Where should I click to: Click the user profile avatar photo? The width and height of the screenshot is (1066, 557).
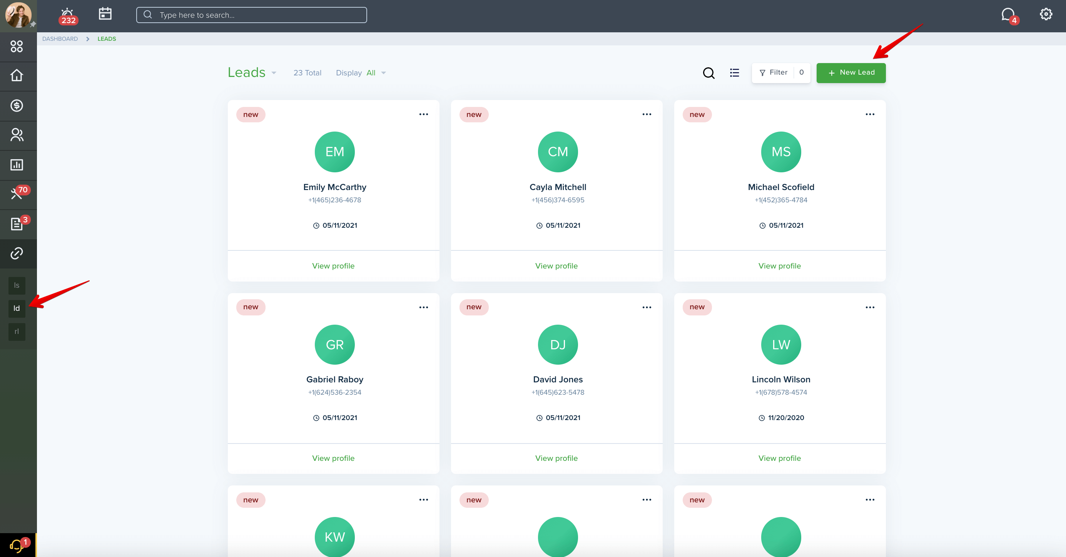pos(18,15)
